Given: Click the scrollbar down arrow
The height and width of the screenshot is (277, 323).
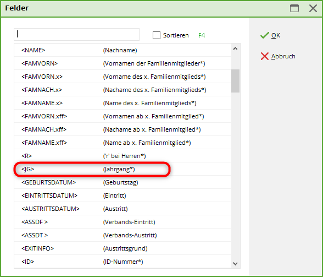Looking at the screenshot, I should tap(236, 264).
